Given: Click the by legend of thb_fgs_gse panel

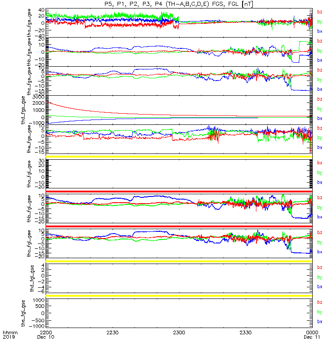Looking at the screenshot, I should pos(320,51).
